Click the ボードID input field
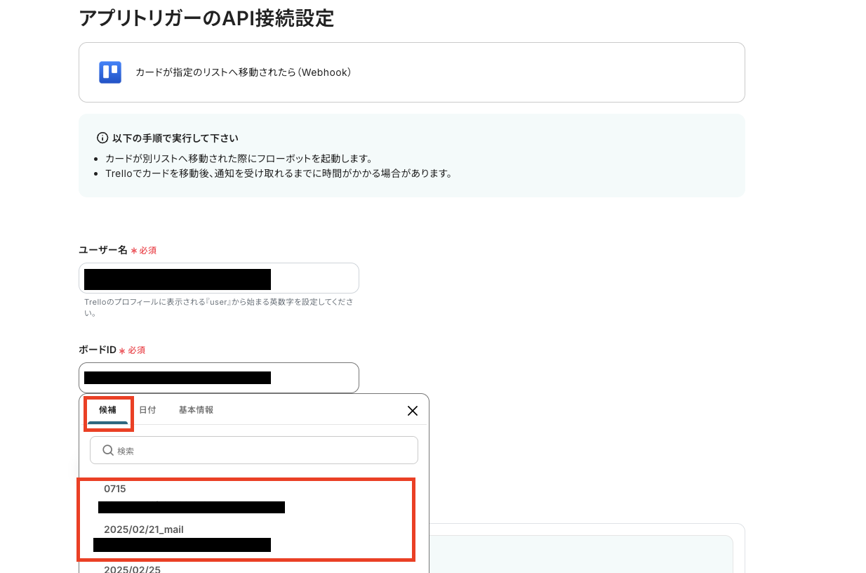This screenshot has height=573, width=866. tap(219, 378)
